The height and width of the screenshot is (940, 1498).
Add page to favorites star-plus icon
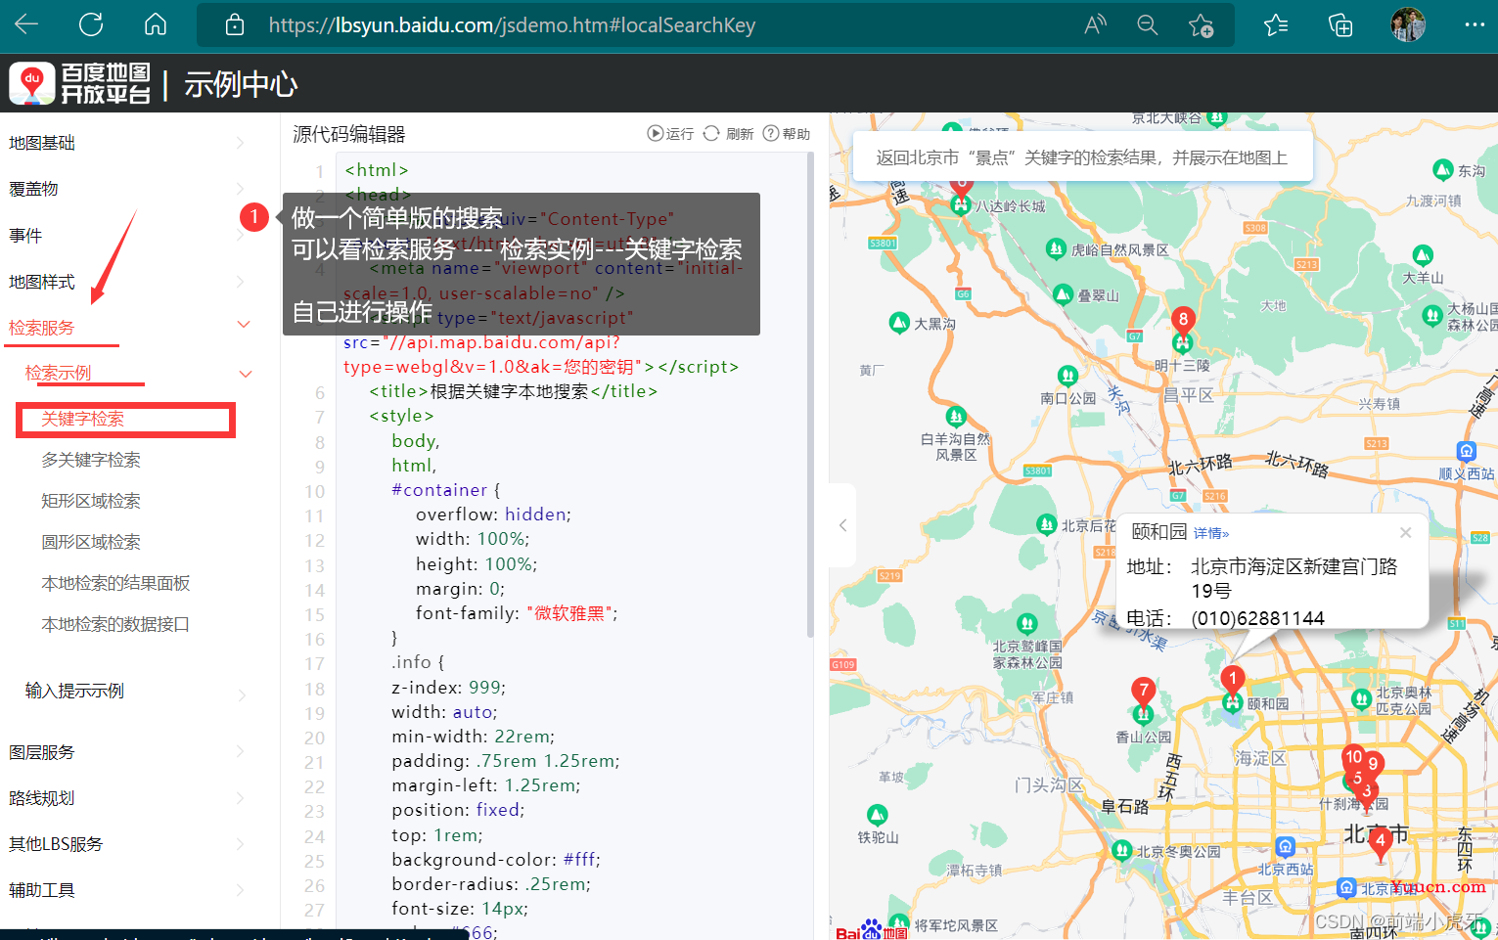[1201, 25]
